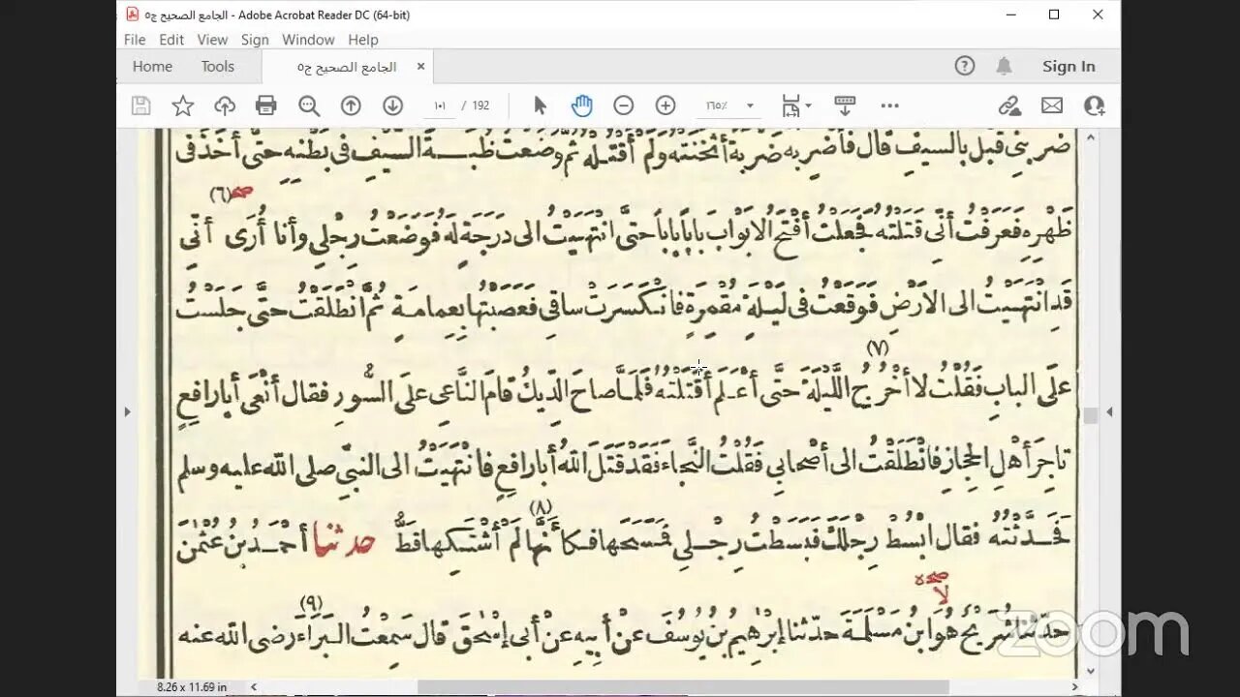Open the fit page options icon
Screen dimensions: 1240x697
(x=796, y=106)
